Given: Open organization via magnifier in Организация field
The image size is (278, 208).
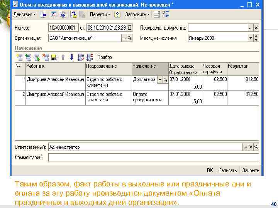Looking at the screenshot, I should coord(130,38).
